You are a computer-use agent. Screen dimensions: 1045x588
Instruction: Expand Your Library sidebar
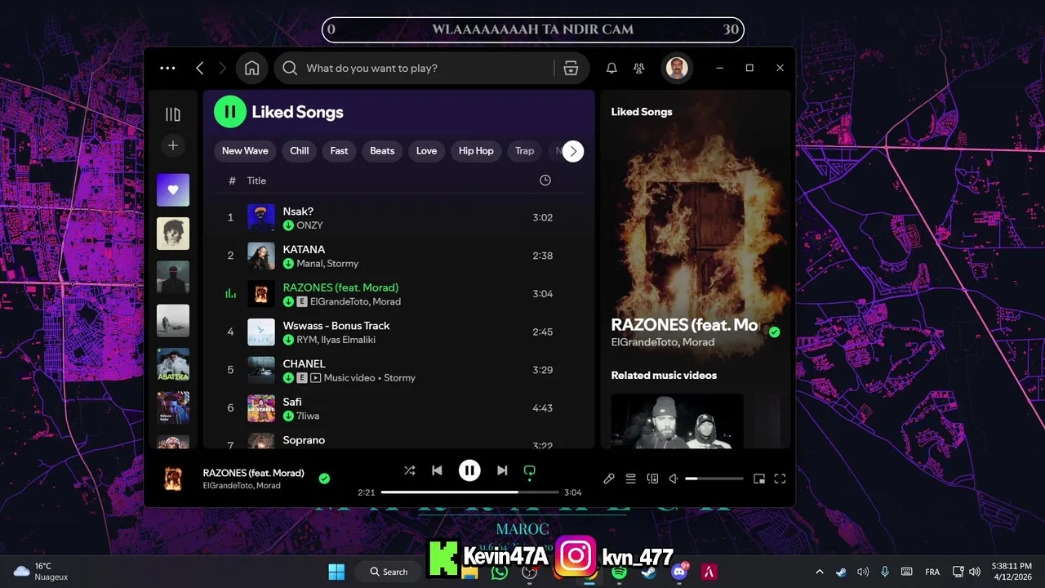173,114
